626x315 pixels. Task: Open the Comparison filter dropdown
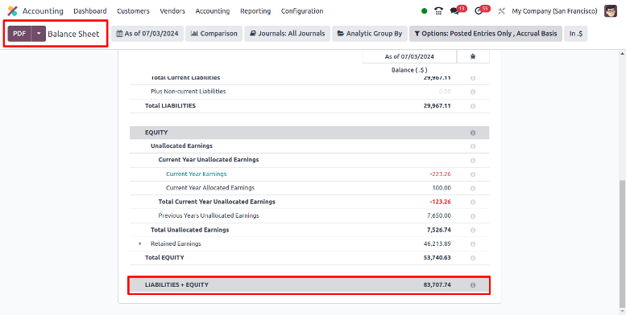pos(214,34)
